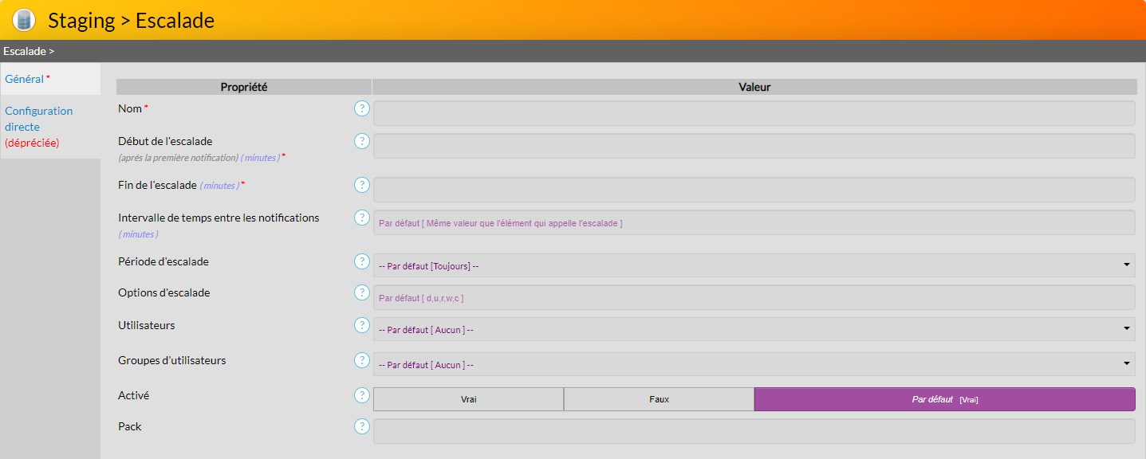This screenshot has width=1146, height=459.
Task: Open help for Options d'escalade
Action: (x=362, y=292)
